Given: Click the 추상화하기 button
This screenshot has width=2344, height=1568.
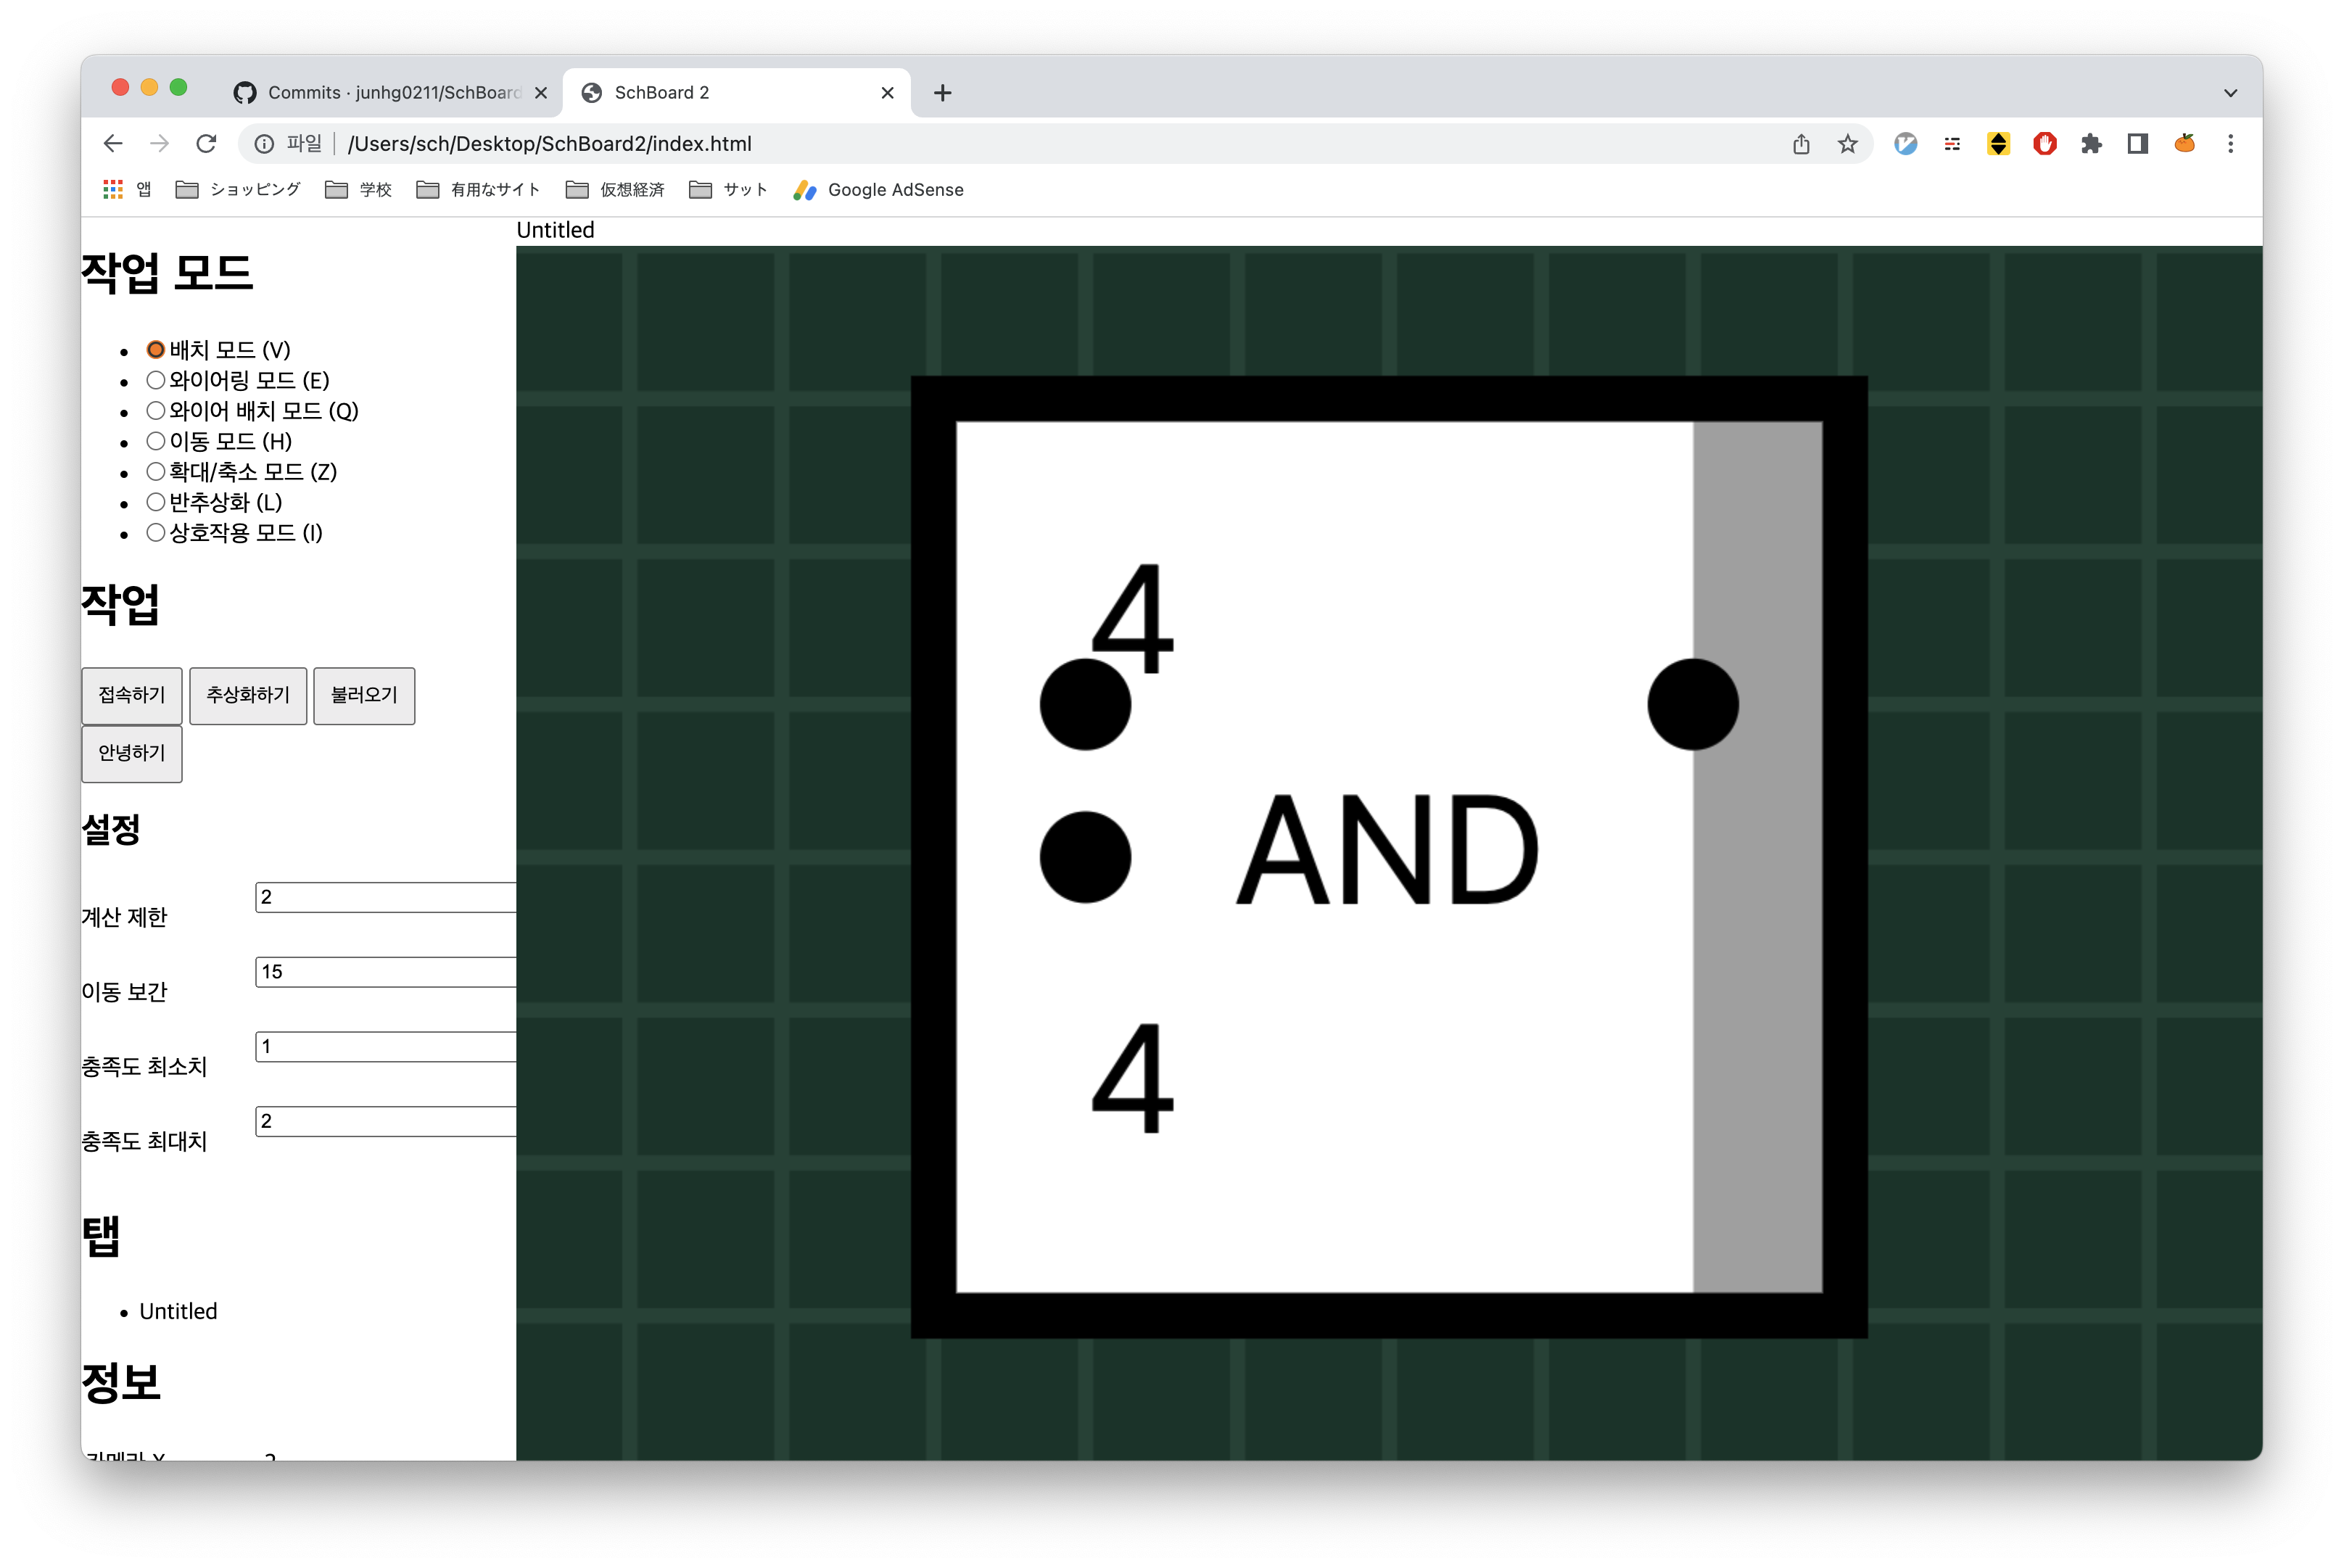Looking at the screenshot, I should [248, 695].
